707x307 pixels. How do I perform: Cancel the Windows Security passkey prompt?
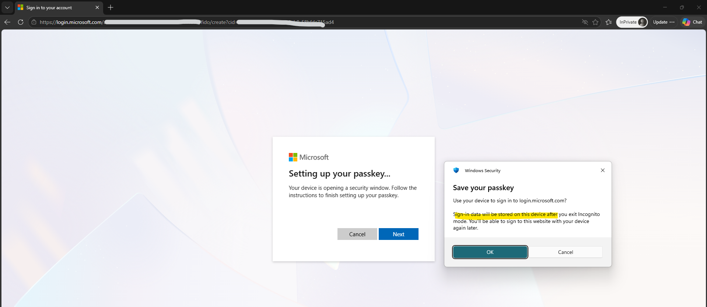click(x=566, y=252)
